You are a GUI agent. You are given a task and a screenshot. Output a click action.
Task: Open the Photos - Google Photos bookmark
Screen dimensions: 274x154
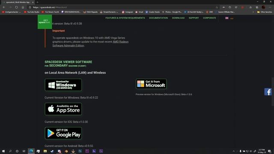pos(172,12)
